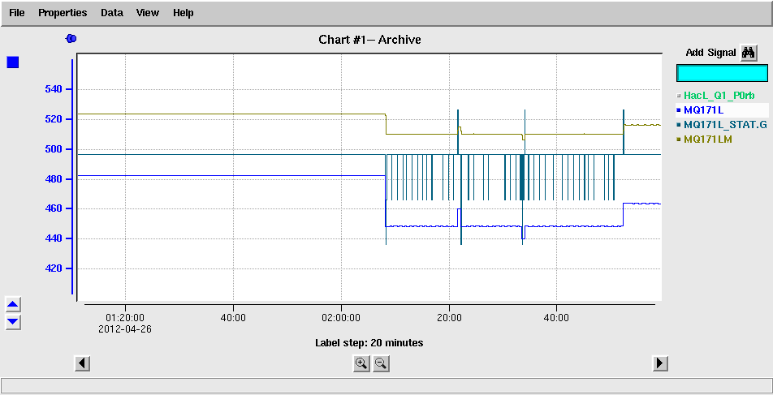Click the status bar at the bottom
Image resolution: width=773 pixels, height=395 pixels.
click(386, 385)
